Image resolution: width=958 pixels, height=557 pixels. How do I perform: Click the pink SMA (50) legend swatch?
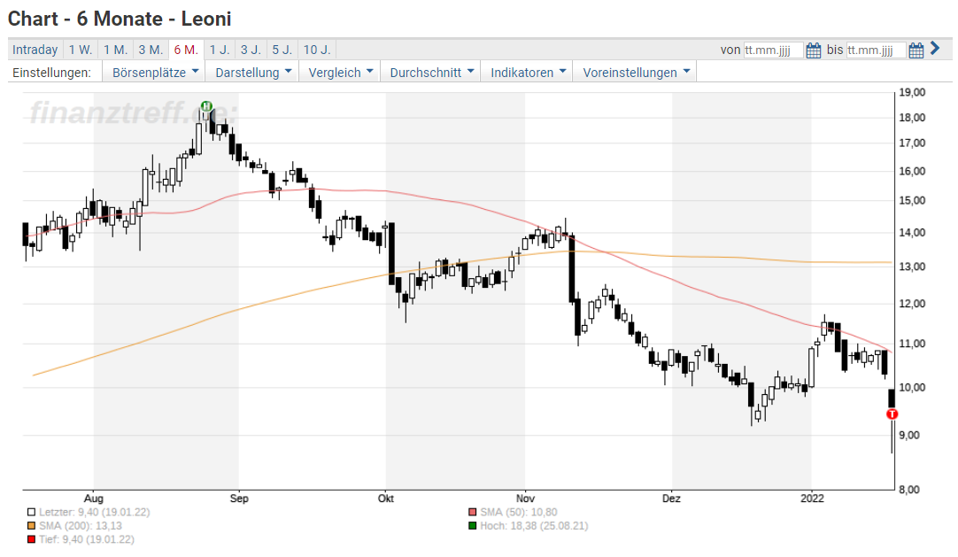pos(472,513)
